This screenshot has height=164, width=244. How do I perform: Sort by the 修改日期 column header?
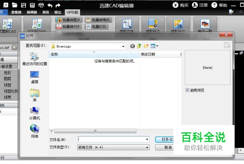(159, 54)
